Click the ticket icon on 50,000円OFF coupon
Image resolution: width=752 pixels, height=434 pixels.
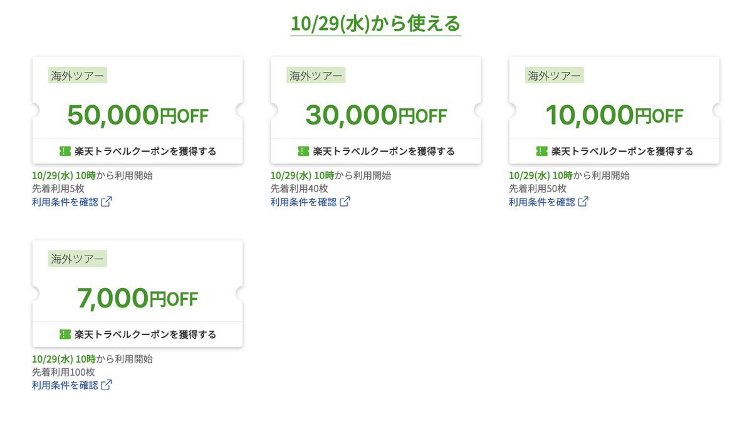65,151
